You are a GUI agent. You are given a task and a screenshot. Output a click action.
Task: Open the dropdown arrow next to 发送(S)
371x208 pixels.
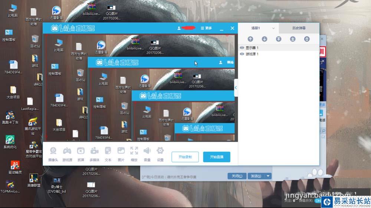click(x=268, y=176)
